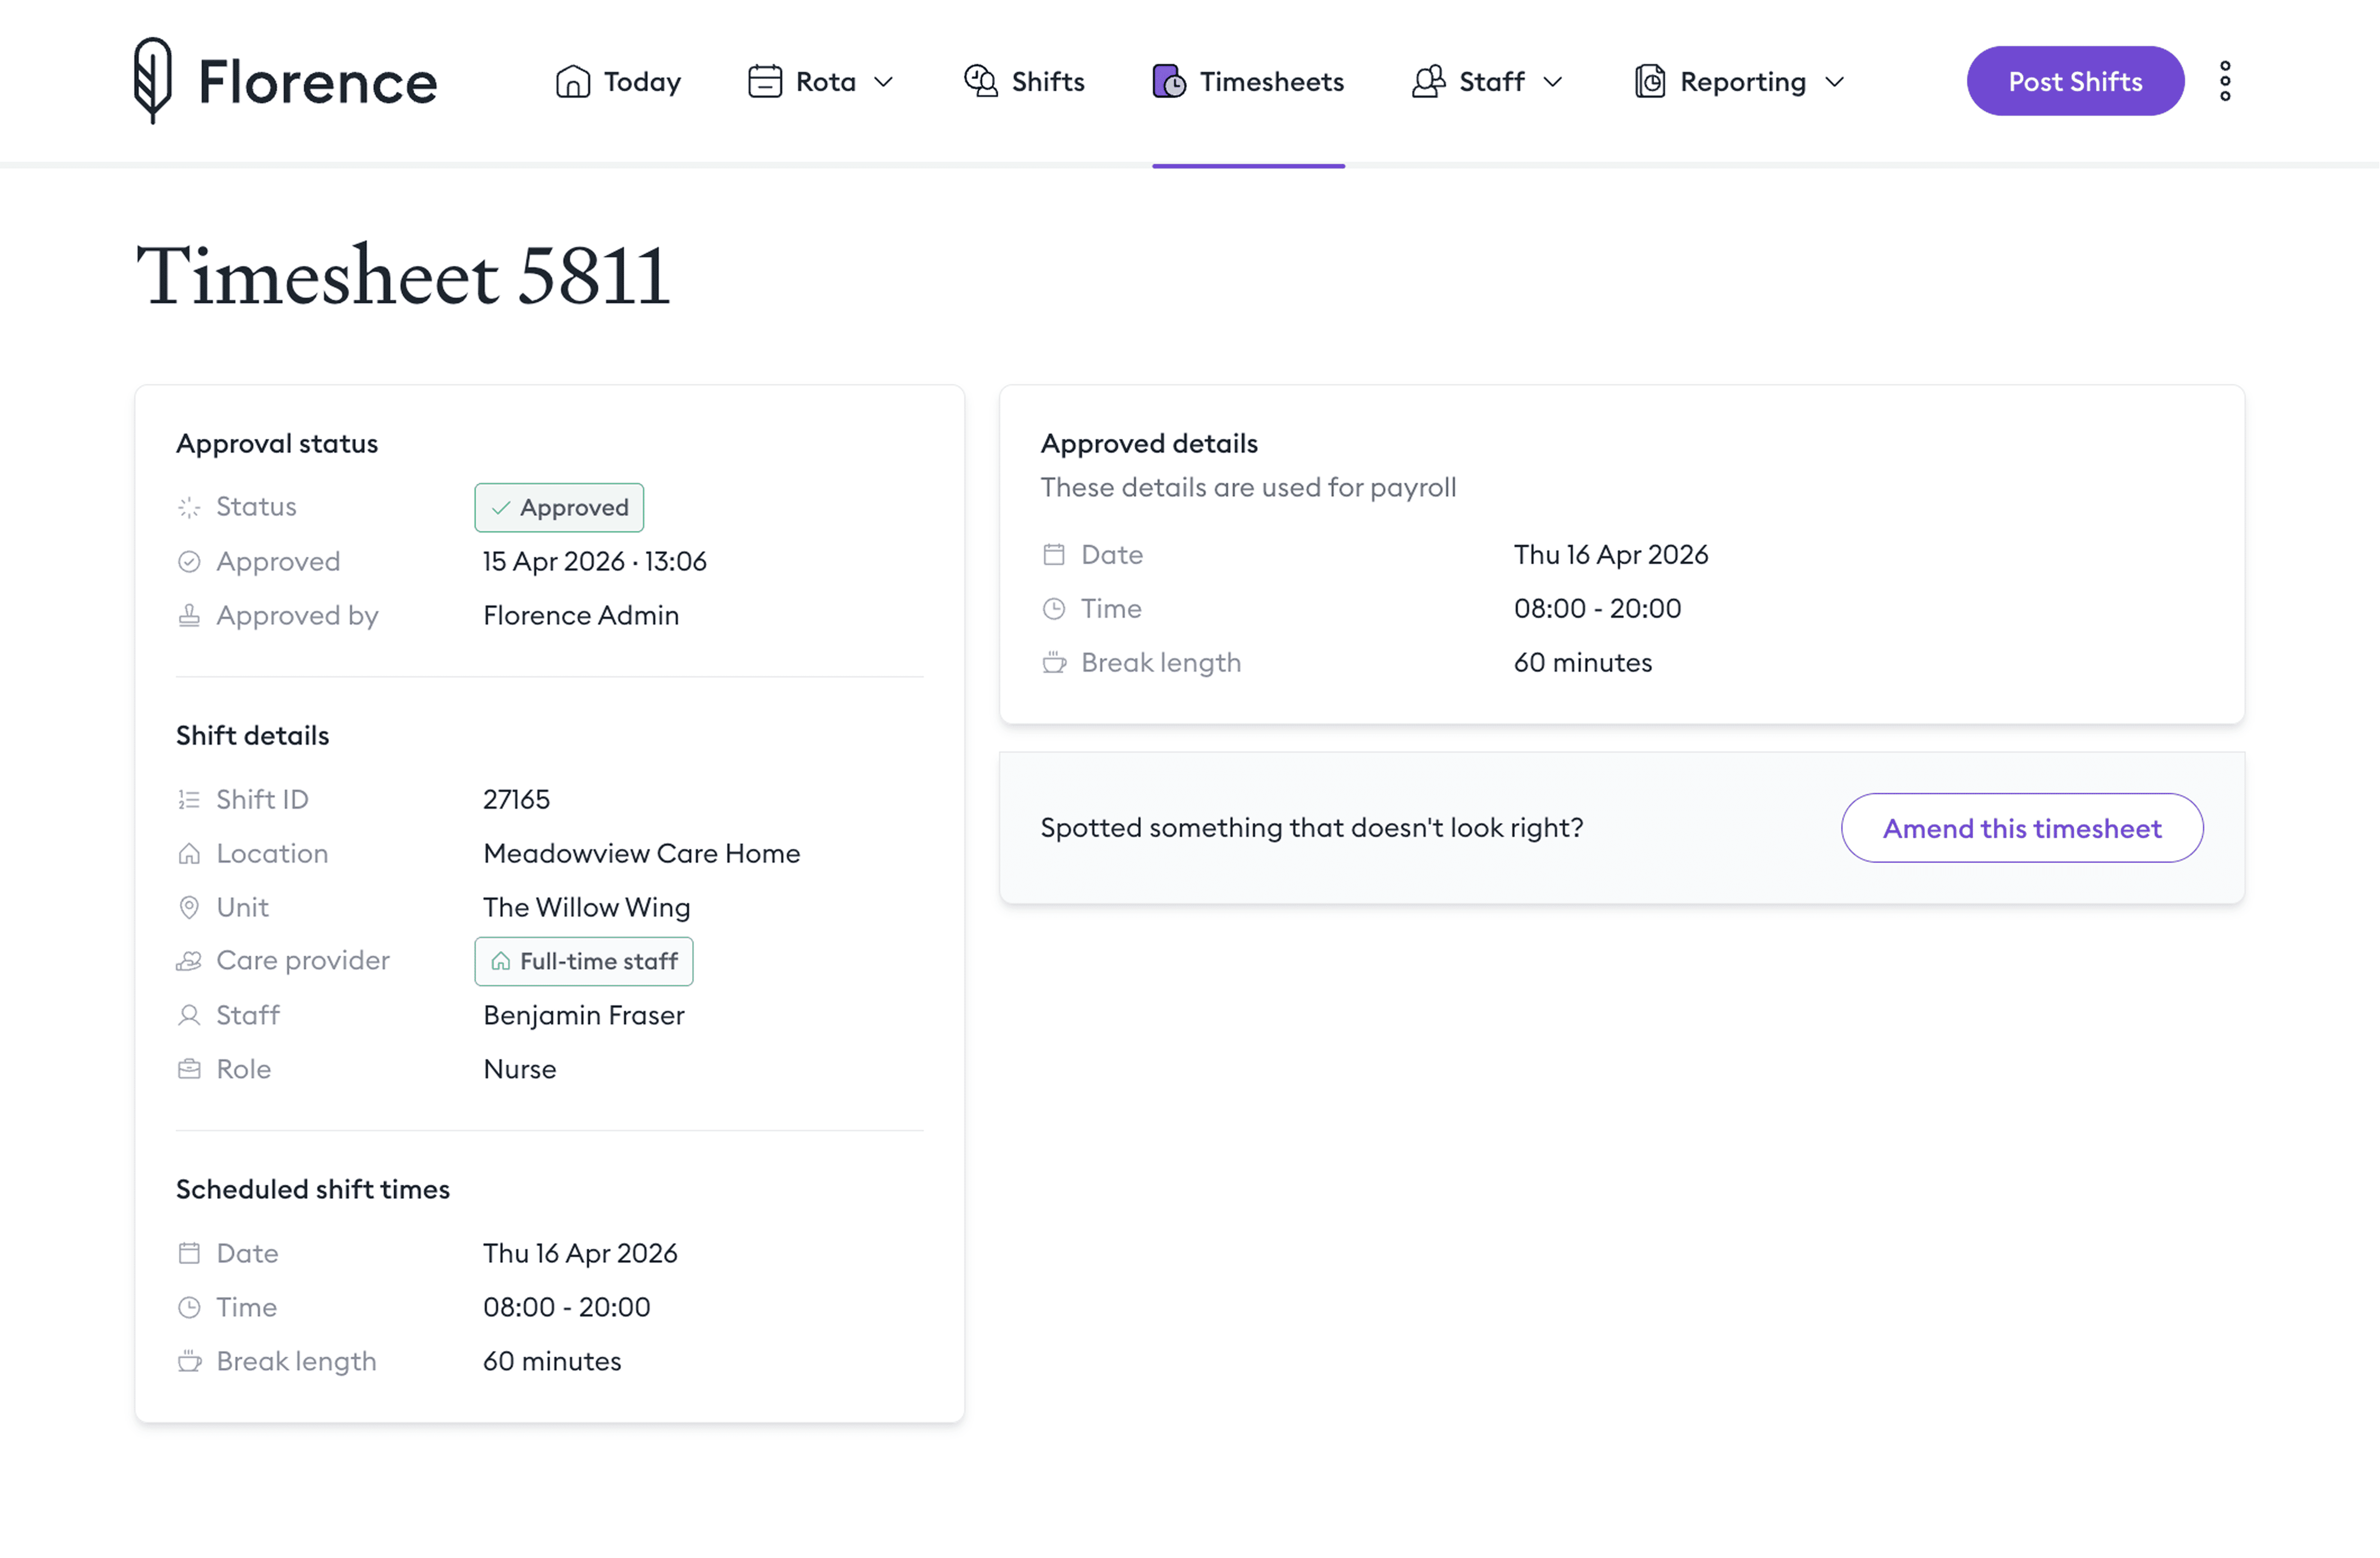Click the Unit map pin icon

[189, 907]
